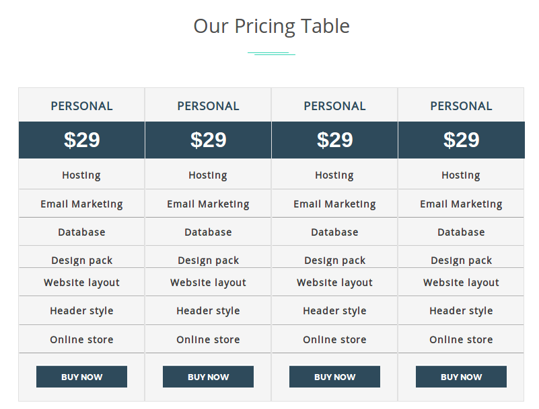The width and height of the screenshot is (539, 409).
Task: Choose Design pack in the fourth plan column
Action: coord(461,261)
